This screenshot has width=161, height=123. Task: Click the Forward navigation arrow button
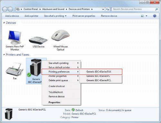[10, 9]
